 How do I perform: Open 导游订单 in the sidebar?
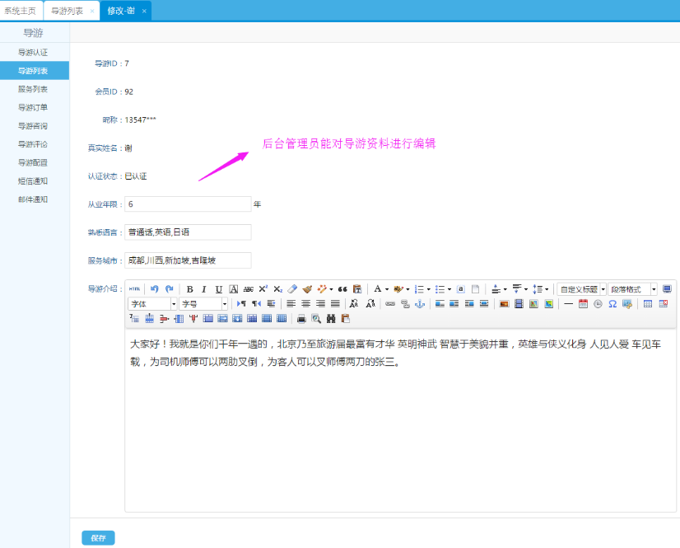(34, 107)
